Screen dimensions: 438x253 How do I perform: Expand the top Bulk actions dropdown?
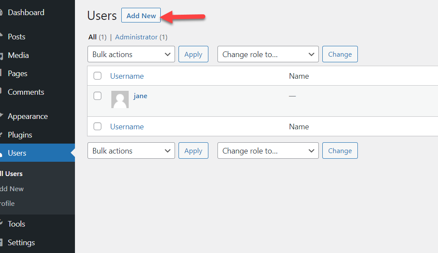click(x=131, y=54)
